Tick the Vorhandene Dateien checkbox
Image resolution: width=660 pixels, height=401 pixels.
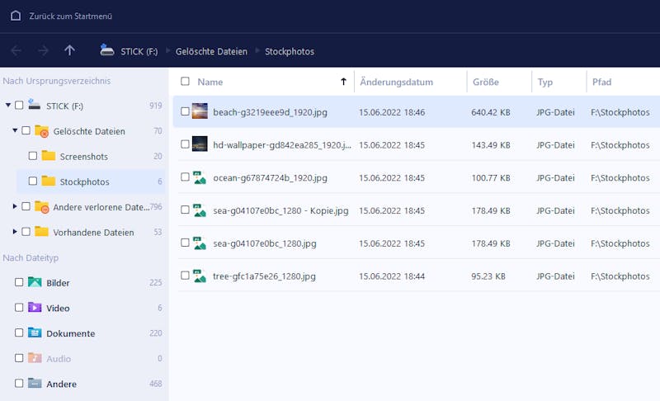coord(26,231)
